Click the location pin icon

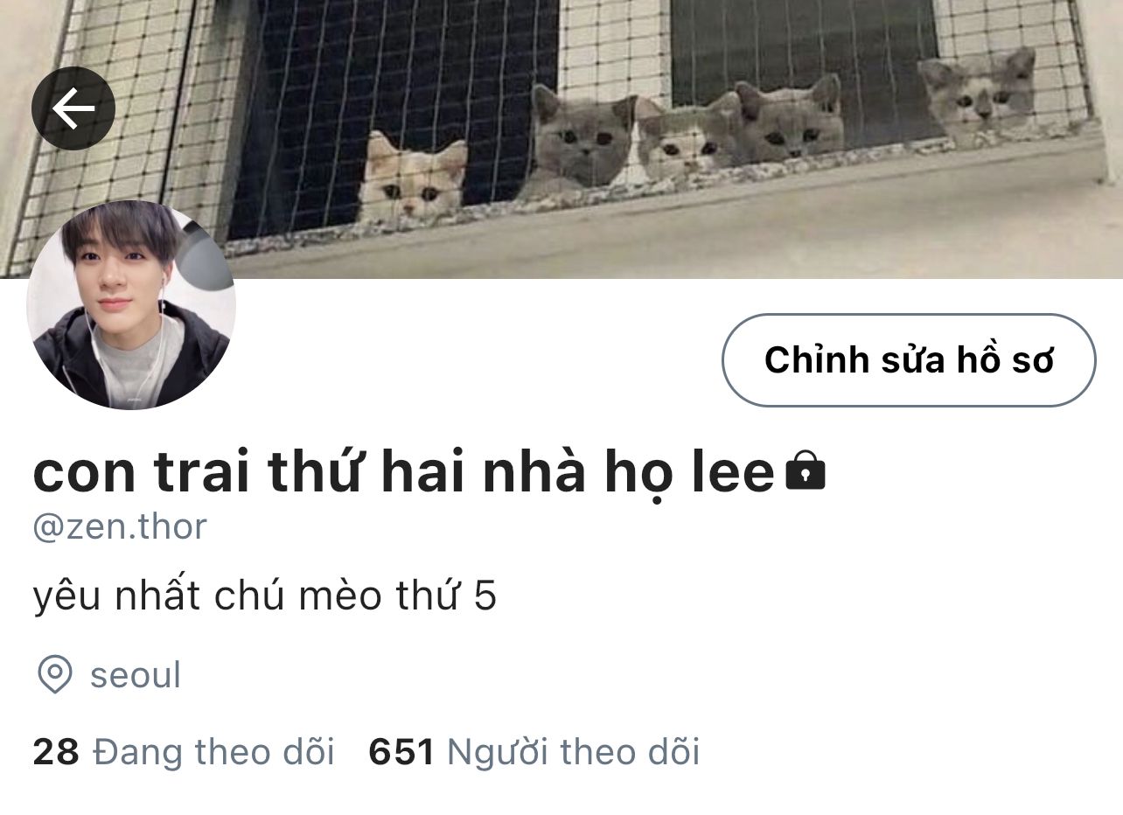[x=55, y=675]
